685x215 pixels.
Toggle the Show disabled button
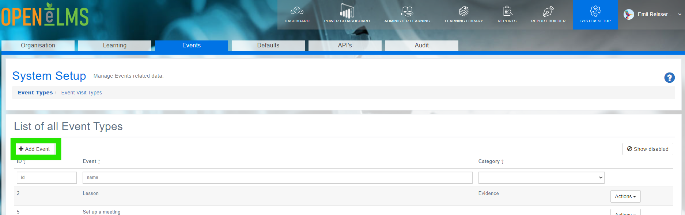click(648, 149)
